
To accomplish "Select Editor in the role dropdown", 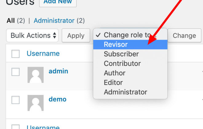I will click(x=130, y=82).
